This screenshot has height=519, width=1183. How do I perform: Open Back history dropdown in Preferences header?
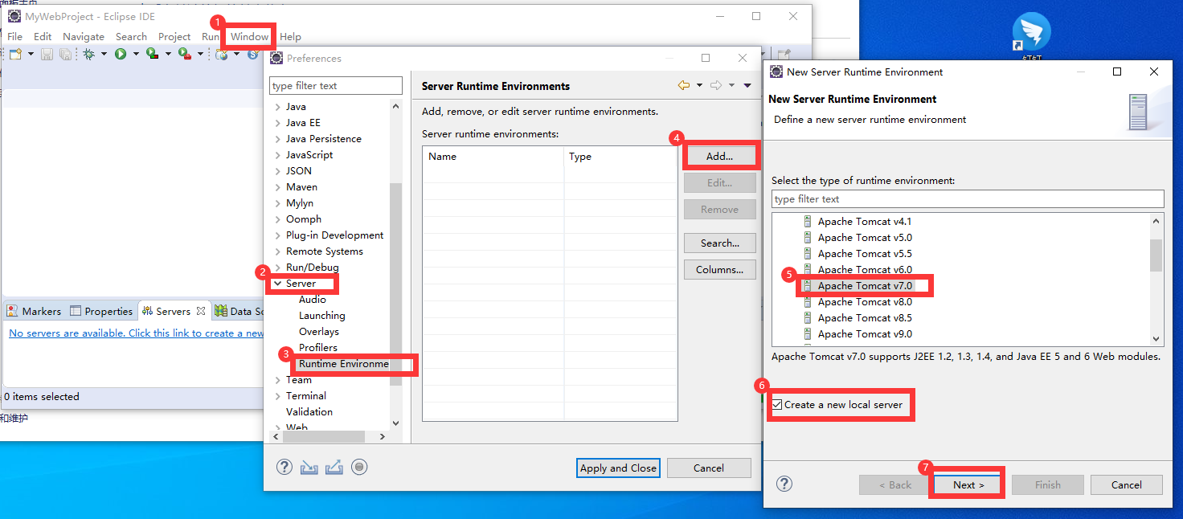(x=699, y=85)
